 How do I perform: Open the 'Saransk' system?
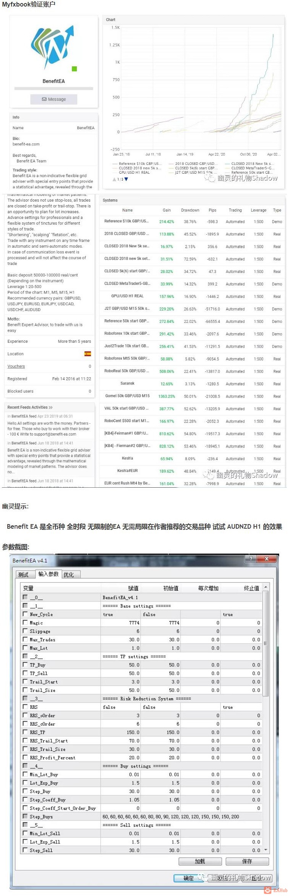(127, 383)
